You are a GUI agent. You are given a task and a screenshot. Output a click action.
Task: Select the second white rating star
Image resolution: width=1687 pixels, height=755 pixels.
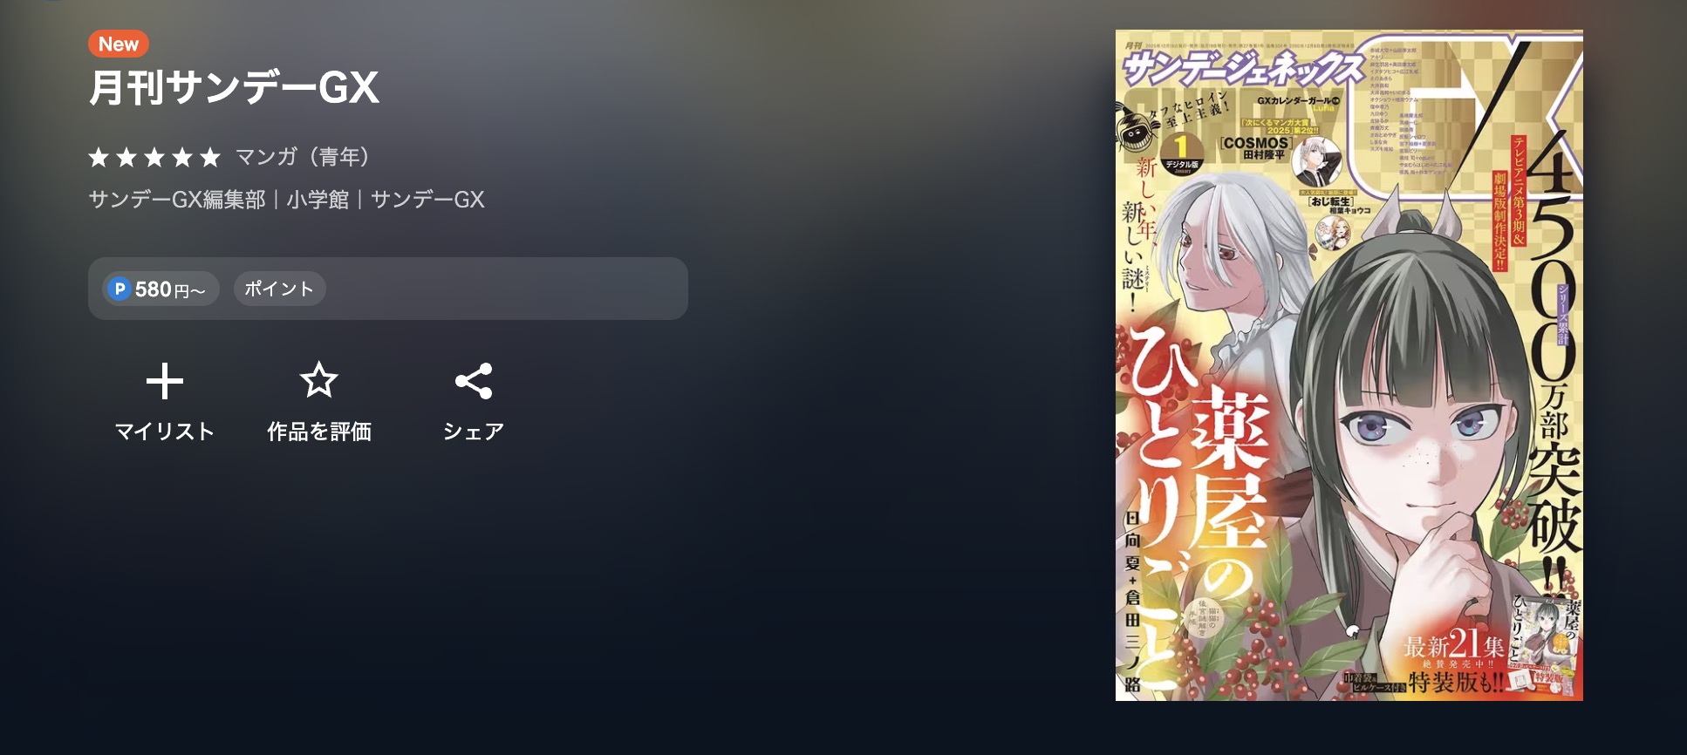(126, 157)
